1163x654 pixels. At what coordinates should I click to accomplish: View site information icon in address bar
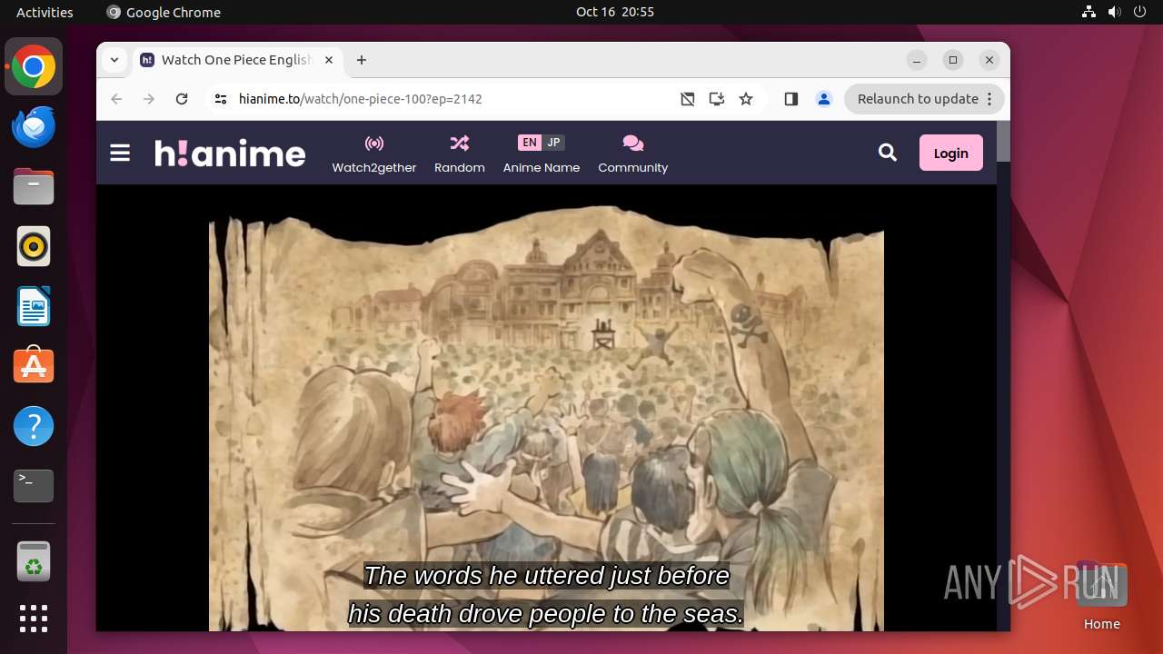(x=220, y=99)
